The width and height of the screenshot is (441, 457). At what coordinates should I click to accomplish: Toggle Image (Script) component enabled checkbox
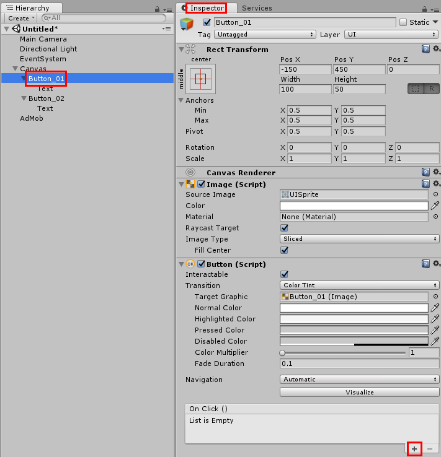pyautogui.click(x=201, y=184)
